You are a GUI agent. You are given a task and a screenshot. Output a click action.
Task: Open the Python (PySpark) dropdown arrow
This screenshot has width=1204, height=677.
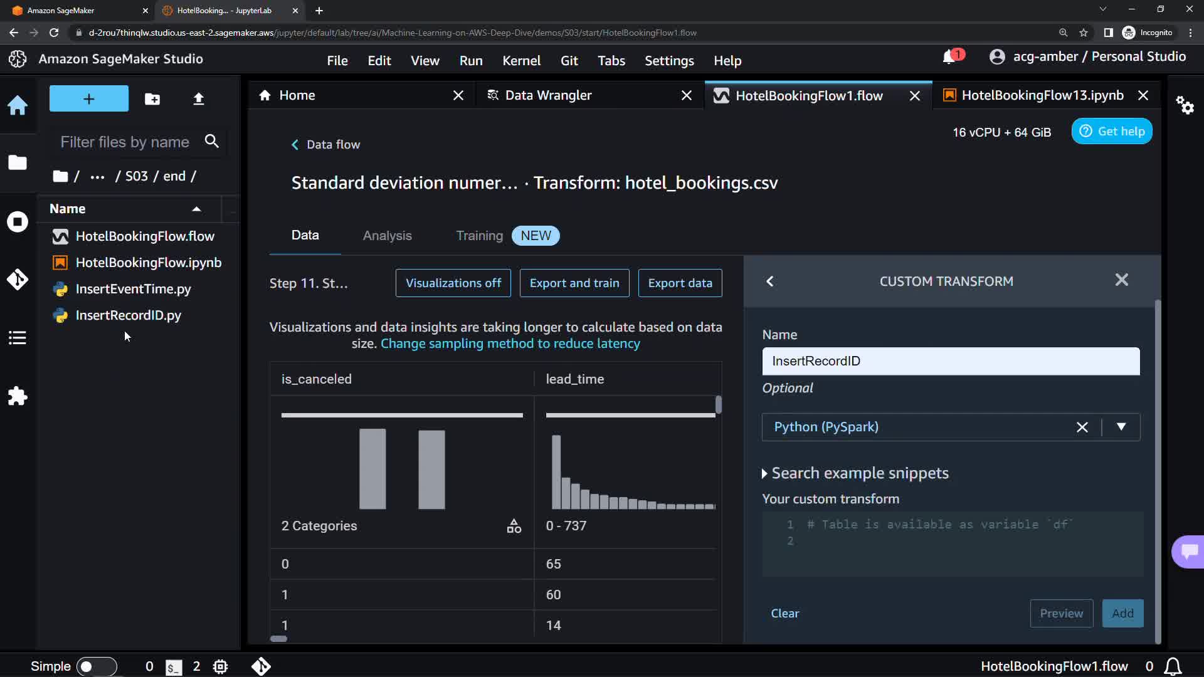click(x=1121, y=427)
